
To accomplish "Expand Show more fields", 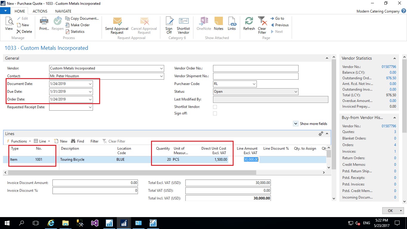I will point(310,124).
